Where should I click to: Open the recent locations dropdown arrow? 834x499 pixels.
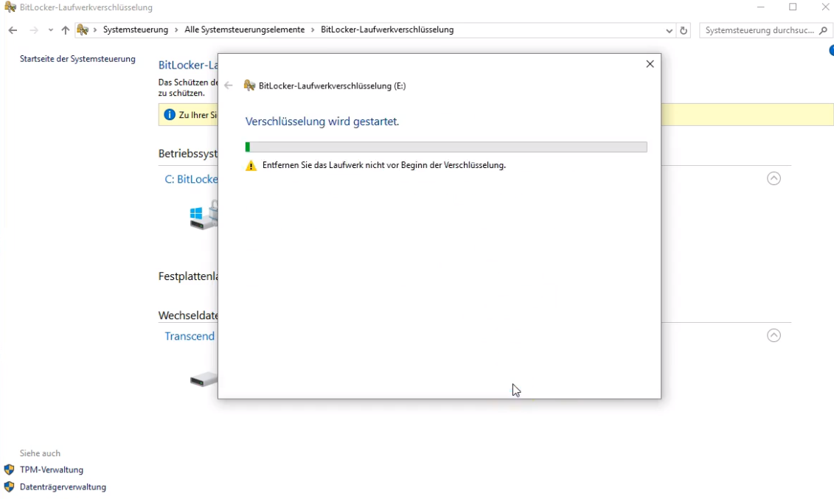point(51,30)
